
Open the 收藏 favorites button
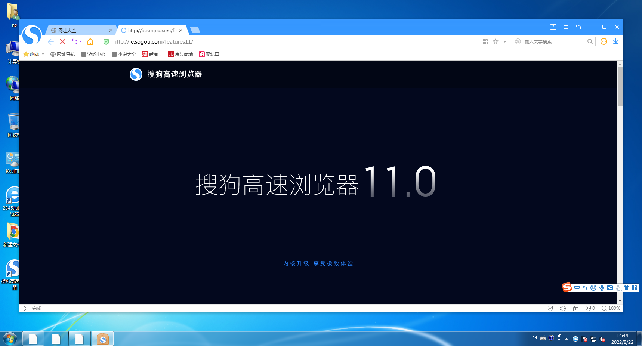tap(31, 54)
